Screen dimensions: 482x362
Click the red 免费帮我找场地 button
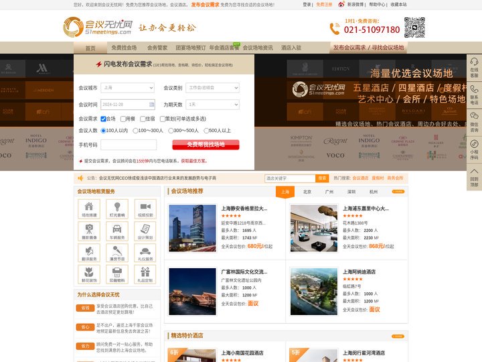206,145
